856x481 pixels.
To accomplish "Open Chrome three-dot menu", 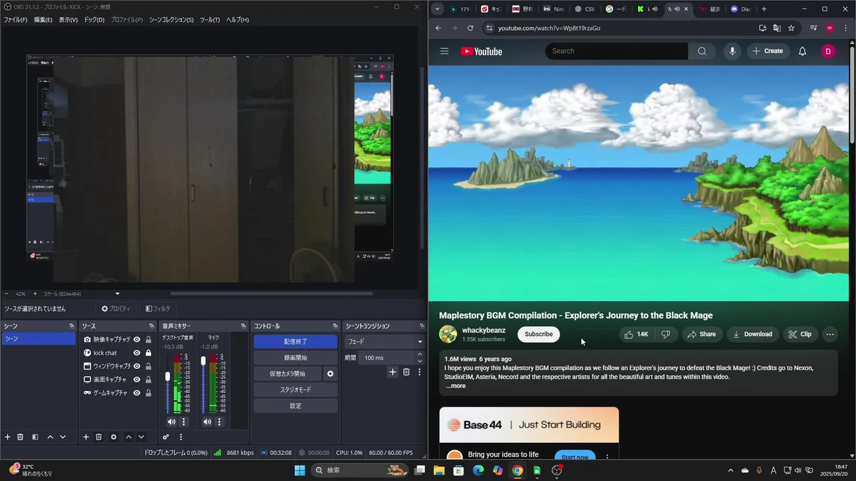I will [846, 28].
